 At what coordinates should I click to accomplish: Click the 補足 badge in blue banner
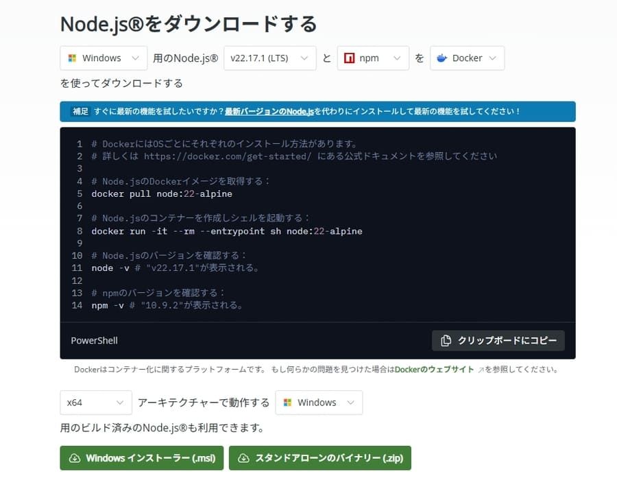tap(81, 111)
